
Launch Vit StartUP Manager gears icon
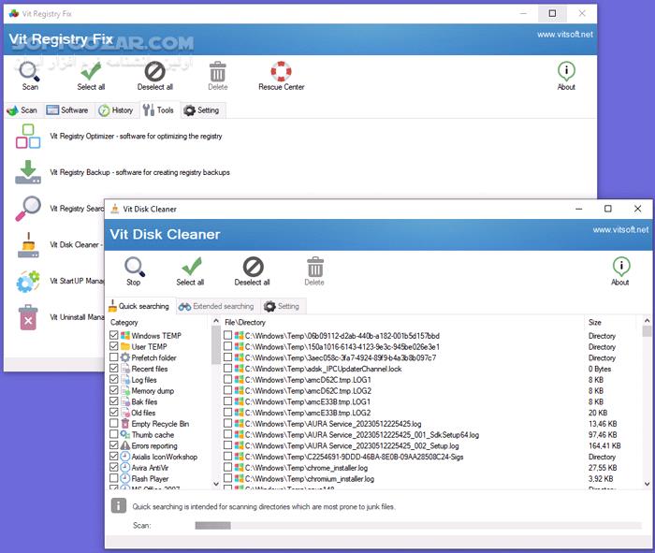[x=28, y=281]
